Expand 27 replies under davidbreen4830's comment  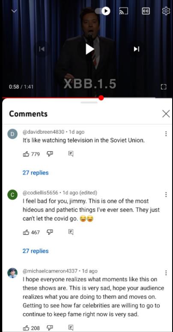pyautogui.click(x=36, y=173)
